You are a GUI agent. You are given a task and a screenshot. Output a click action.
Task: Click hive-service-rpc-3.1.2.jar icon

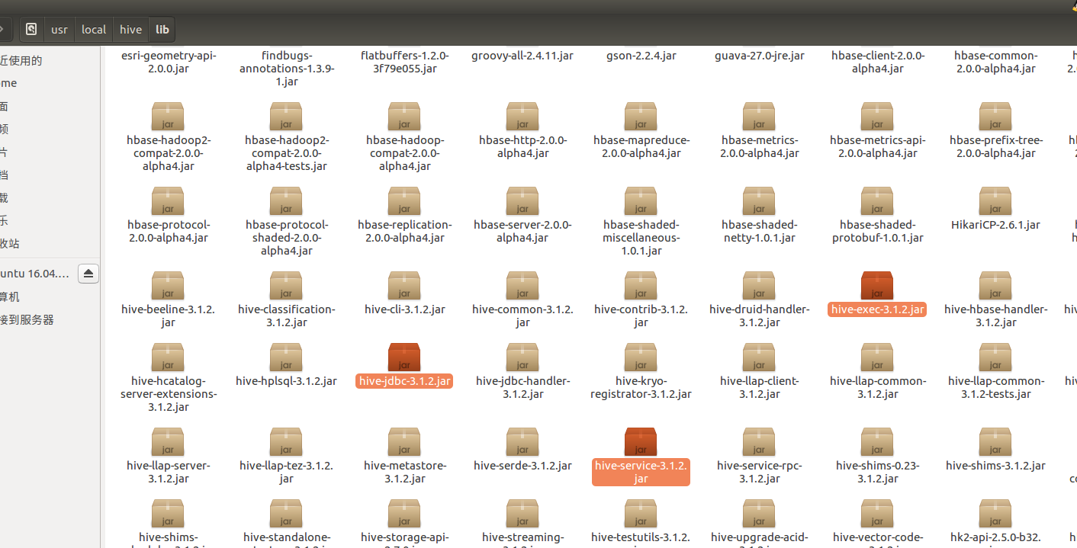(759, 442)
